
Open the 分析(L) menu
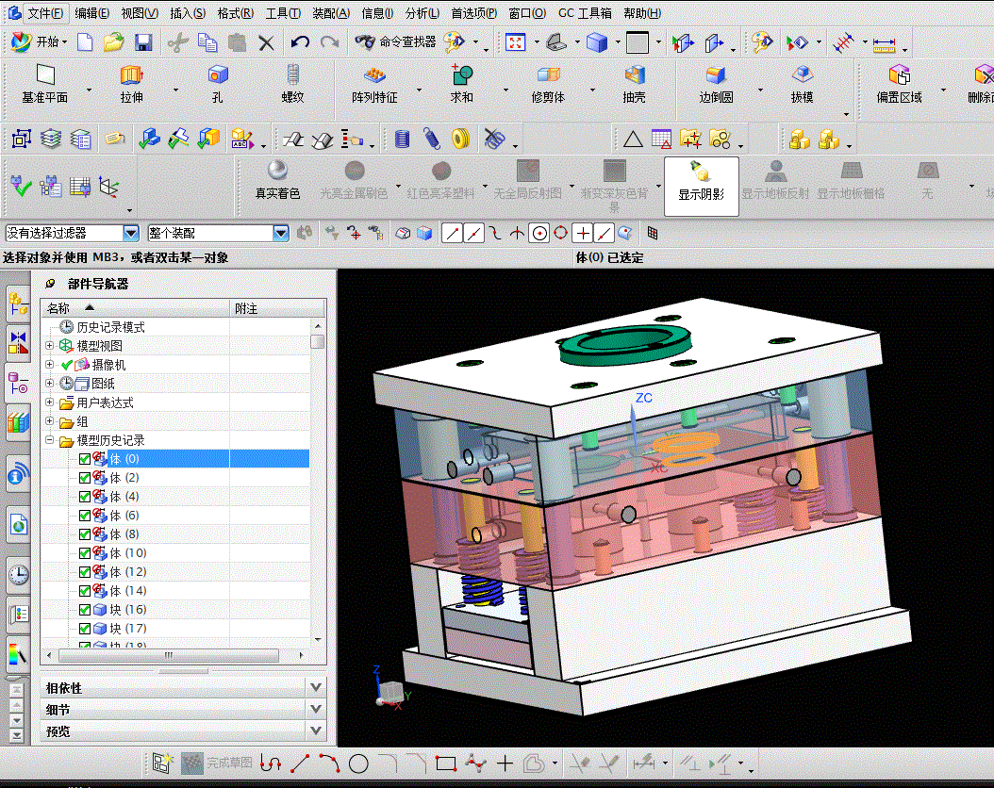coord(422,13)
